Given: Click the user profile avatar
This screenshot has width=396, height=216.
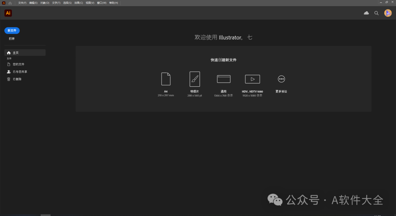Looking at the screenshot, I should coord(388,13).
